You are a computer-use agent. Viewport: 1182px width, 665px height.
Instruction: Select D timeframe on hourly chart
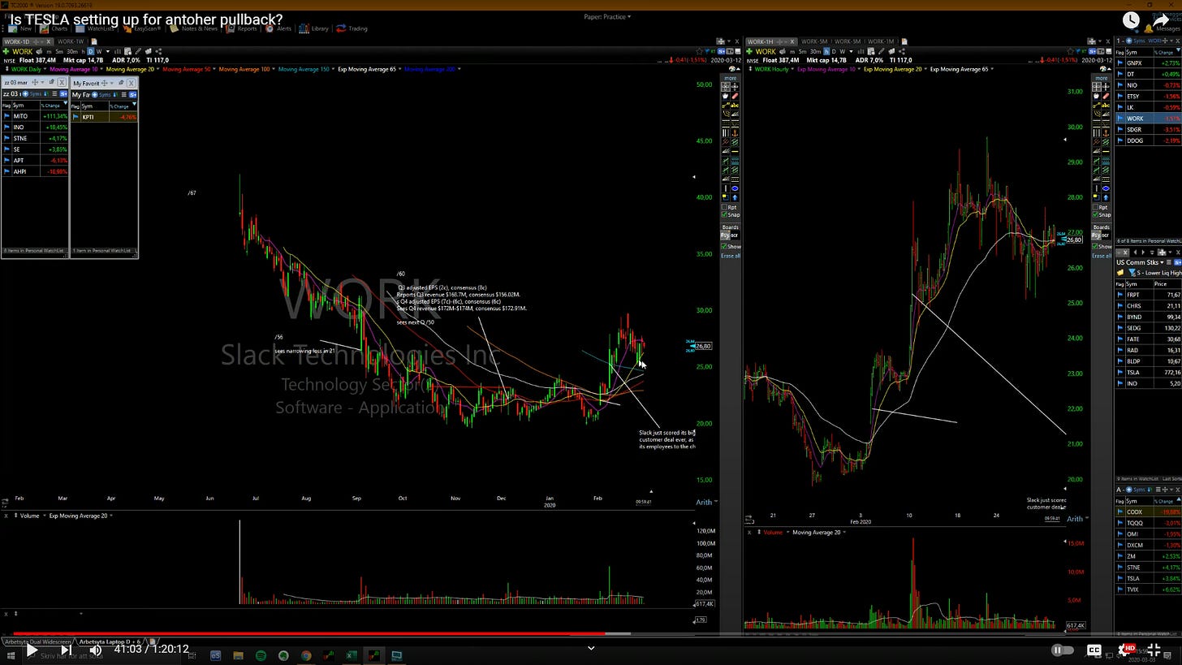point(833,52)
